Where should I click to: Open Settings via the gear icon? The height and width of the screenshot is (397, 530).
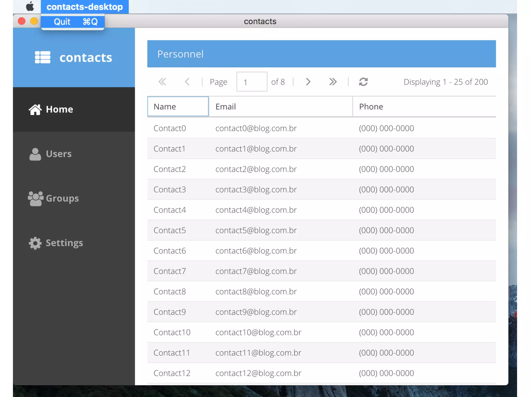(x=35, y=243)
